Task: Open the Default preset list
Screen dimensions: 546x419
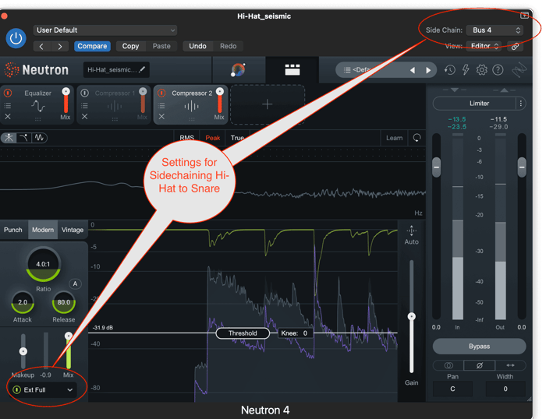Action: [x=369, y=70]
